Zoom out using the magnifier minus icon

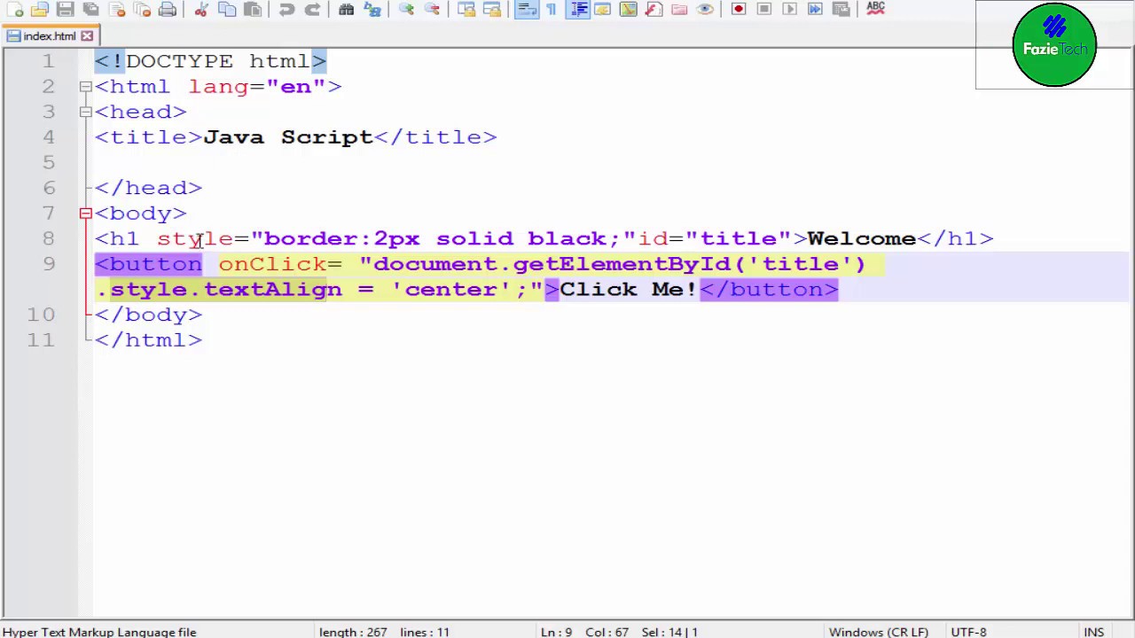click(x=432, y=9)
